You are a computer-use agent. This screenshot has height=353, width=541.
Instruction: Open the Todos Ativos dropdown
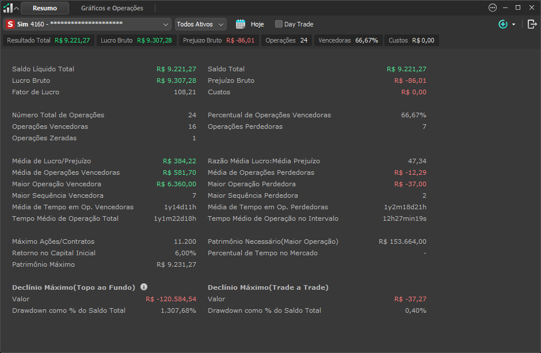201,24
